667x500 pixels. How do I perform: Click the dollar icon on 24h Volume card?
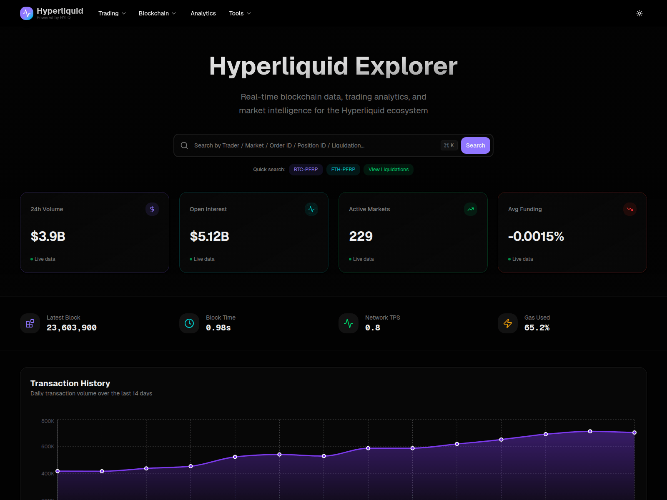tap(152, 209)
